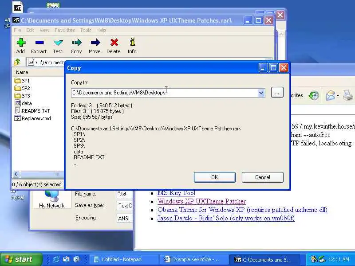The image size is (355, 266).
Task: Open the Encoding combo box showing ANSI
Action: click(125, 218)
